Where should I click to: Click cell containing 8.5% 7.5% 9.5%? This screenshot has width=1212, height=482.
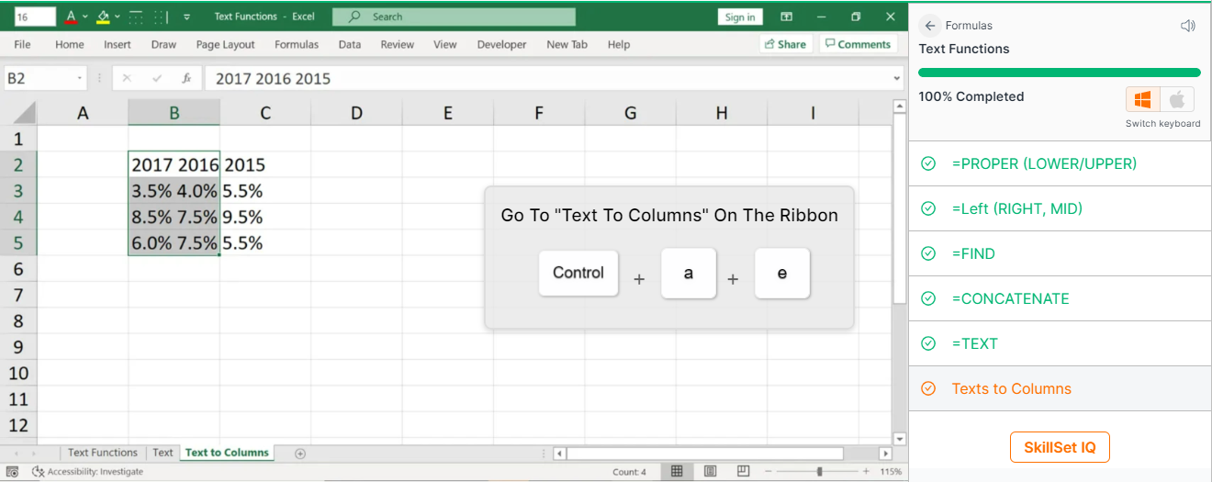tap(174, 218)
